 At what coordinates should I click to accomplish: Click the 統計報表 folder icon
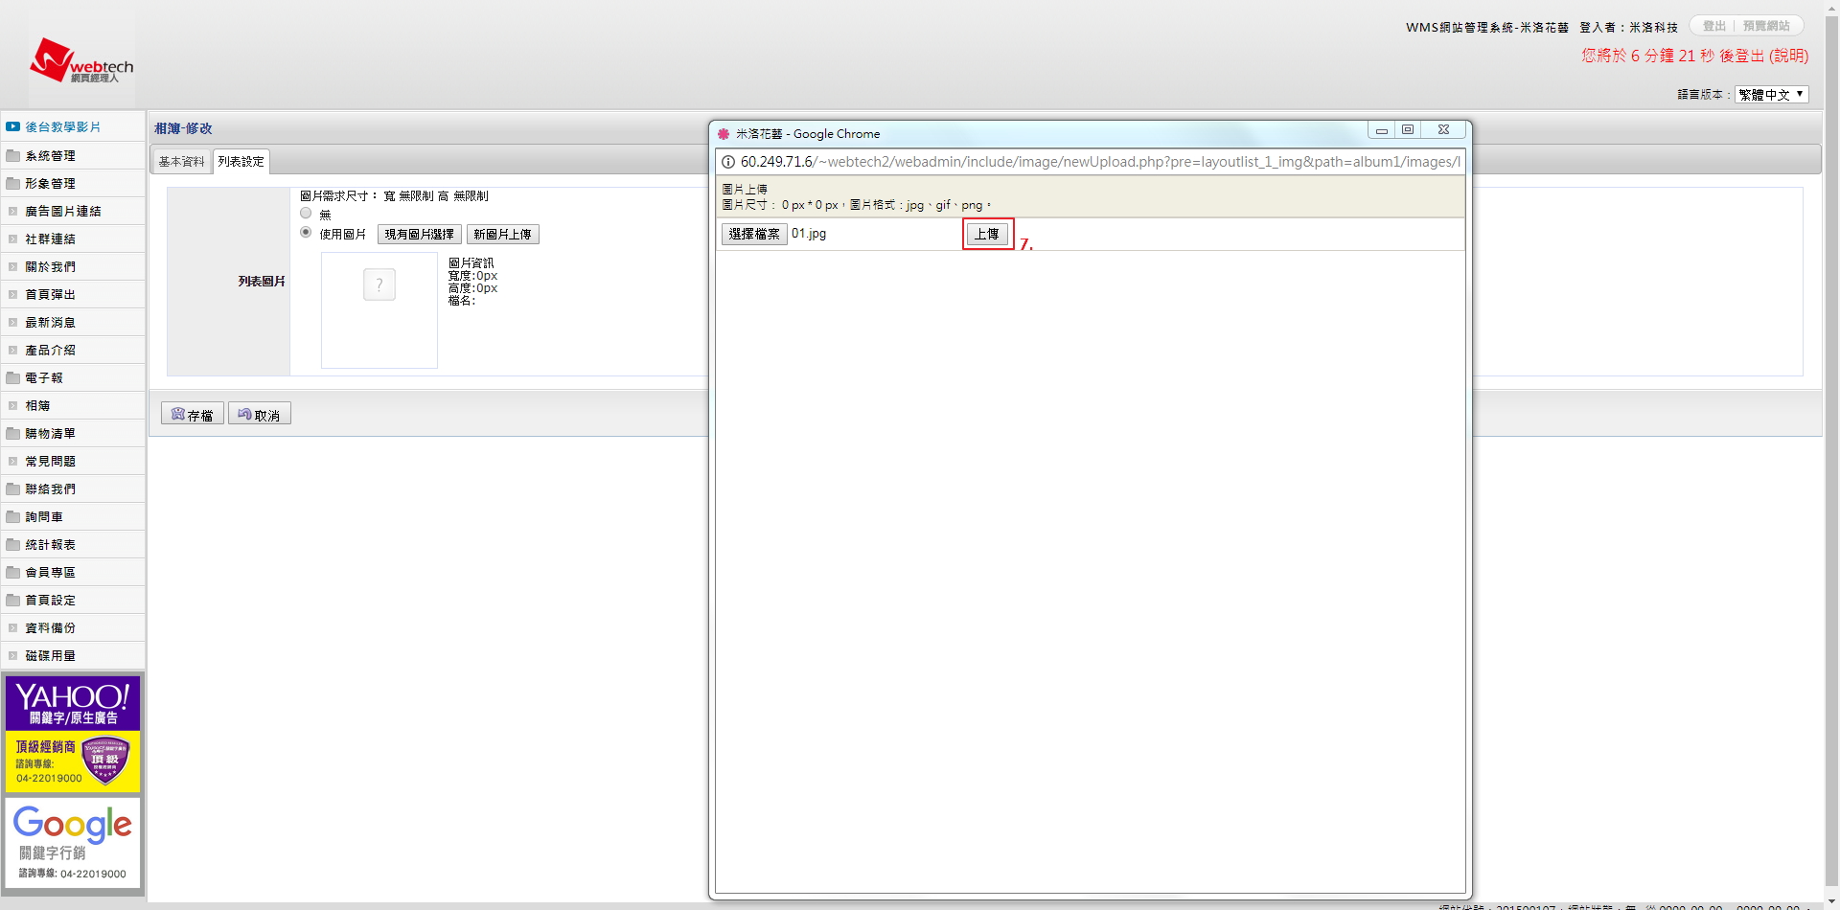[x=13, y=544]
